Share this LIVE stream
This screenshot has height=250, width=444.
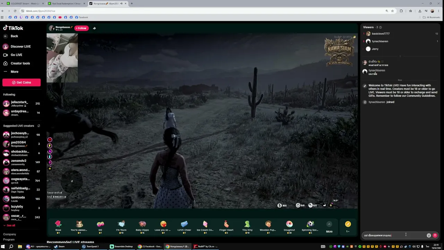coord(94,28)
